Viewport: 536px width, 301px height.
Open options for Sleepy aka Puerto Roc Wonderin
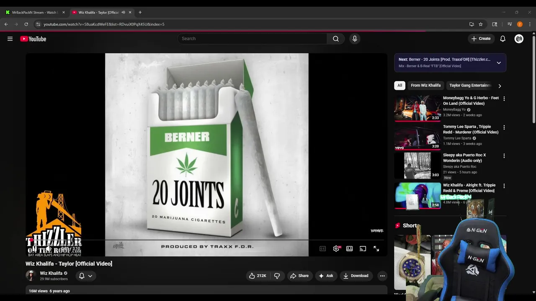(x=504, y=156)
